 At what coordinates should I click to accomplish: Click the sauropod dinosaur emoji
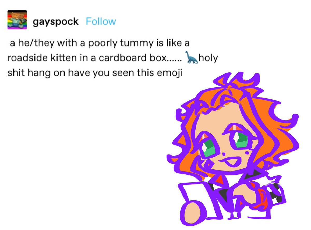192,57
